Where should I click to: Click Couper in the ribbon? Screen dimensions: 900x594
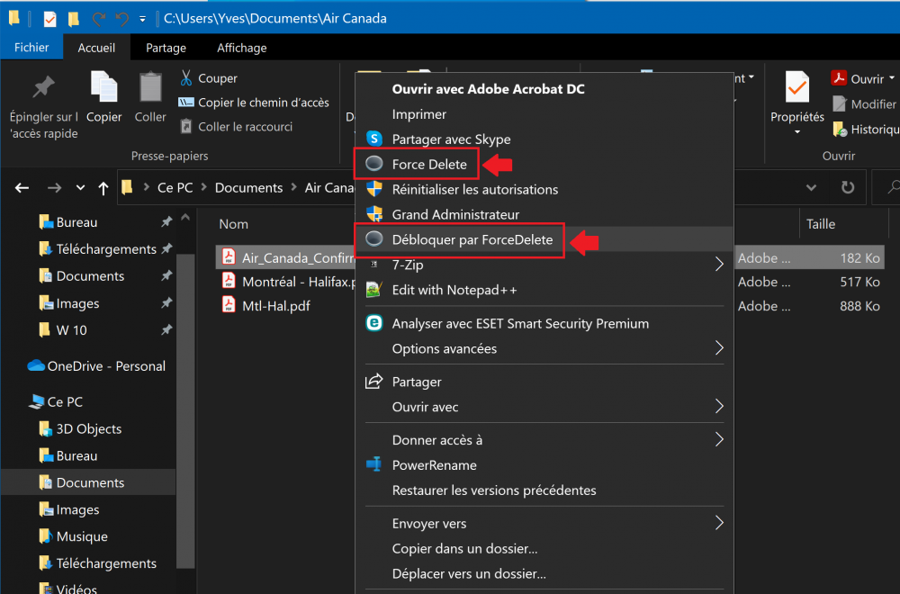[217, 78]
